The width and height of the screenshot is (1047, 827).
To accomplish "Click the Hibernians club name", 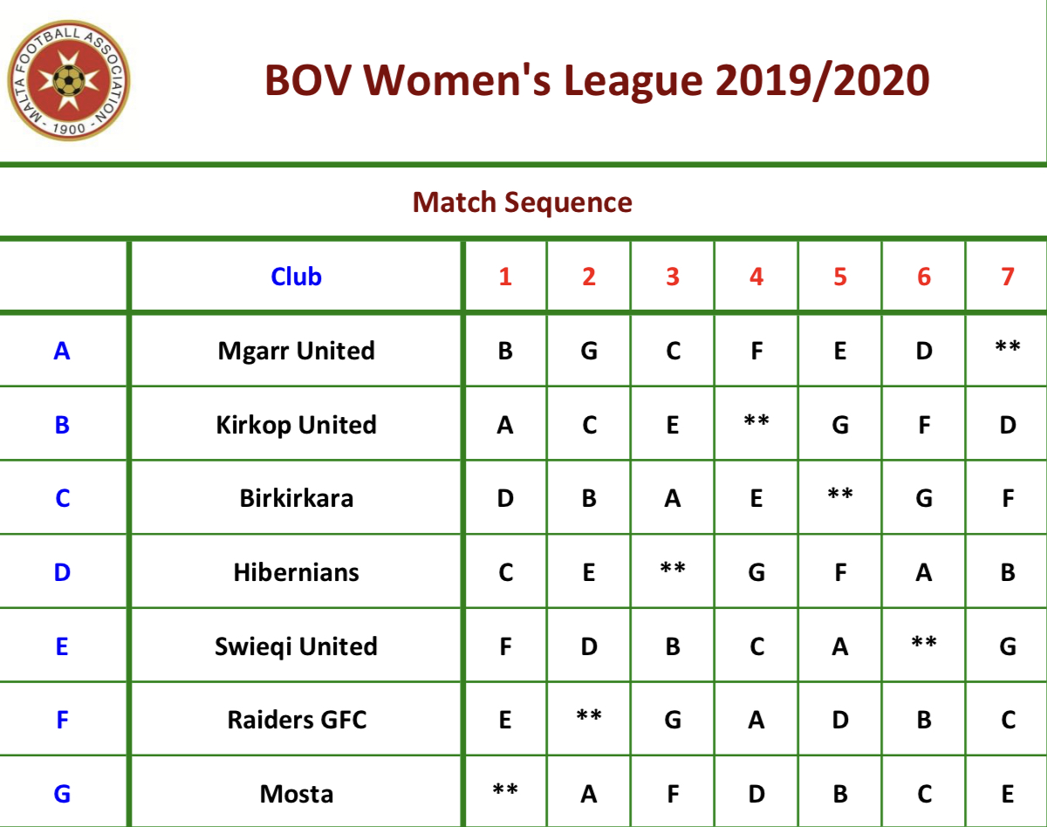I will pos(296,572).
